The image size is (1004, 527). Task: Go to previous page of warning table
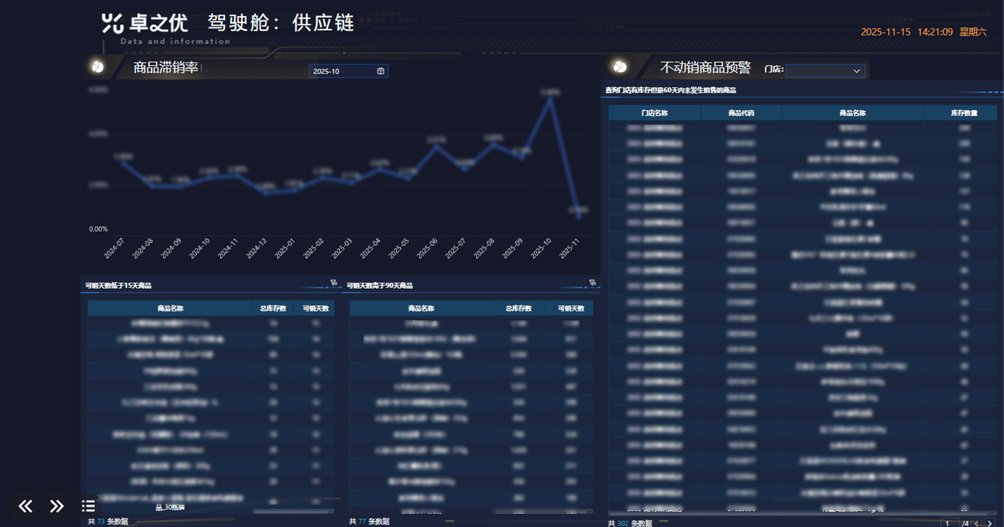[x=977, y=523]
